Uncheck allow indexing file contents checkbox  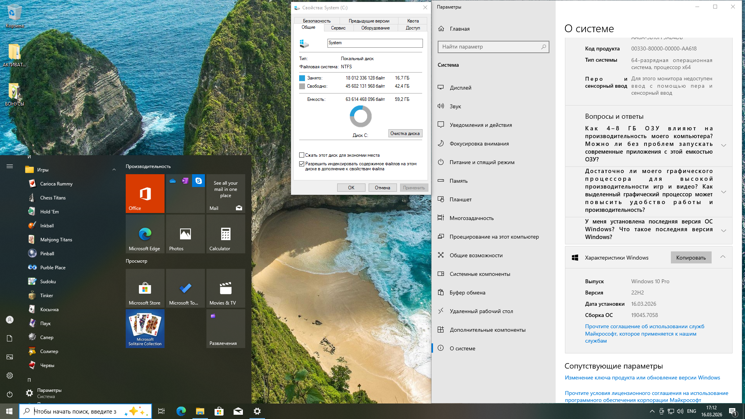[x=302, y=164]
